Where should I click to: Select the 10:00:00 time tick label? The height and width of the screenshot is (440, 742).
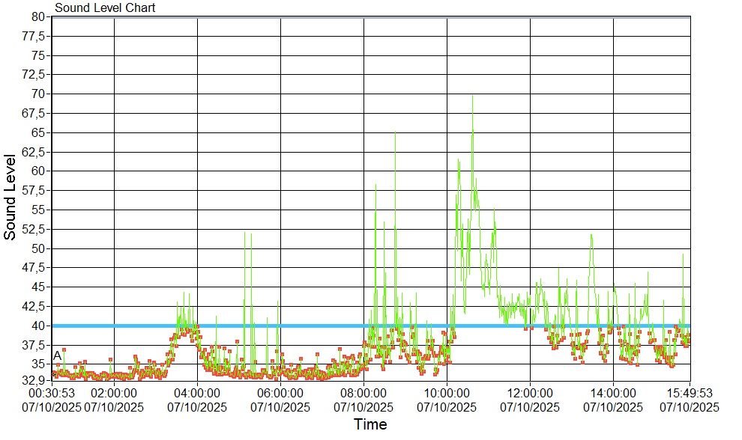pos(447,392)
